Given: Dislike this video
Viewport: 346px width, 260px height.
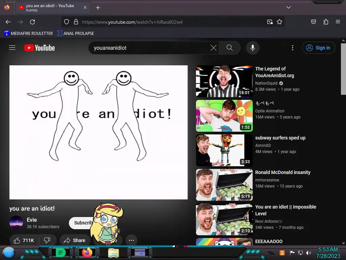Looking at the screenshot, I should pos(47,240).
